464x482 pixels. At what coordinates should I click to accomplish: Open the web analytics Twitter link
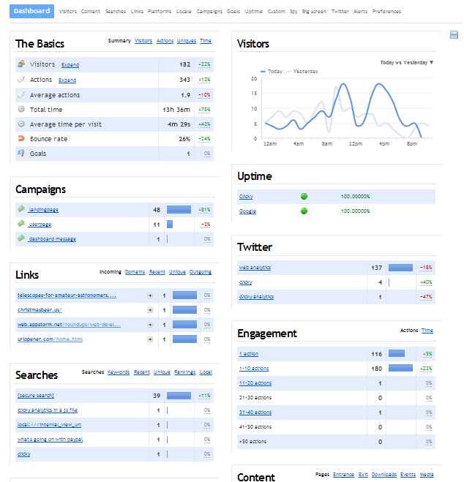pos(255,268)
